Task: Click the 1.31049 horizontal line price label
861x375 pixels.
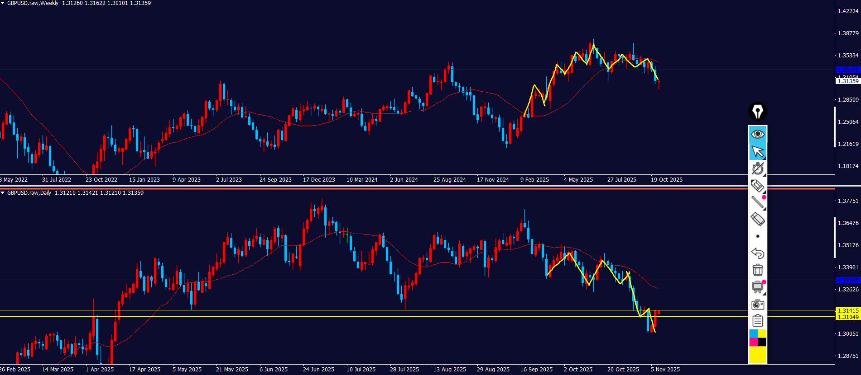Action: point(848,317)
